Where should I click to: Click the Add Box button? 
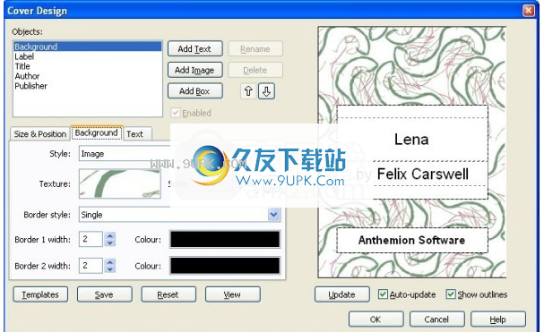click(195, 91)
